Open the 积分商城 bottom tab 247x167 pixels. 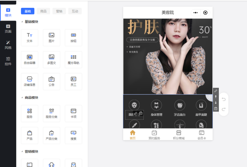click(179, 135)
